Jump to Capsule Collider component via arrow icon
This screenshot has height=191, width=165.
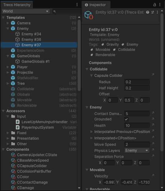153,74
